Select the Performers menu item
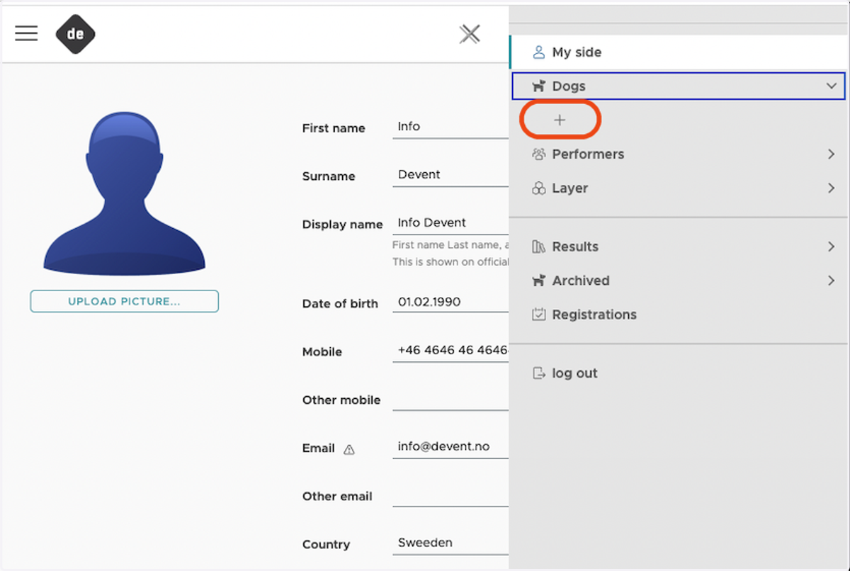 click(679, 154)
